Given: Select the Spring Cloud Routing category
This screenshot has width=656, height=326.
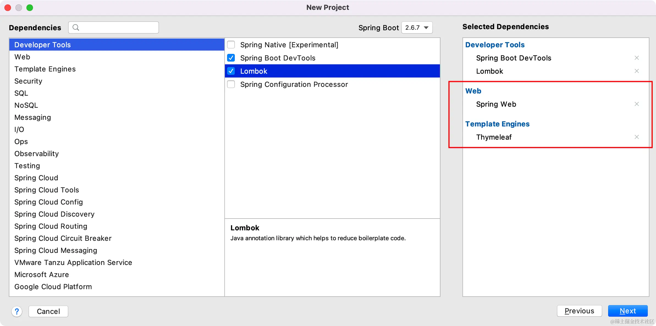Looking at the screenshot, I should (x=117, y=226).
